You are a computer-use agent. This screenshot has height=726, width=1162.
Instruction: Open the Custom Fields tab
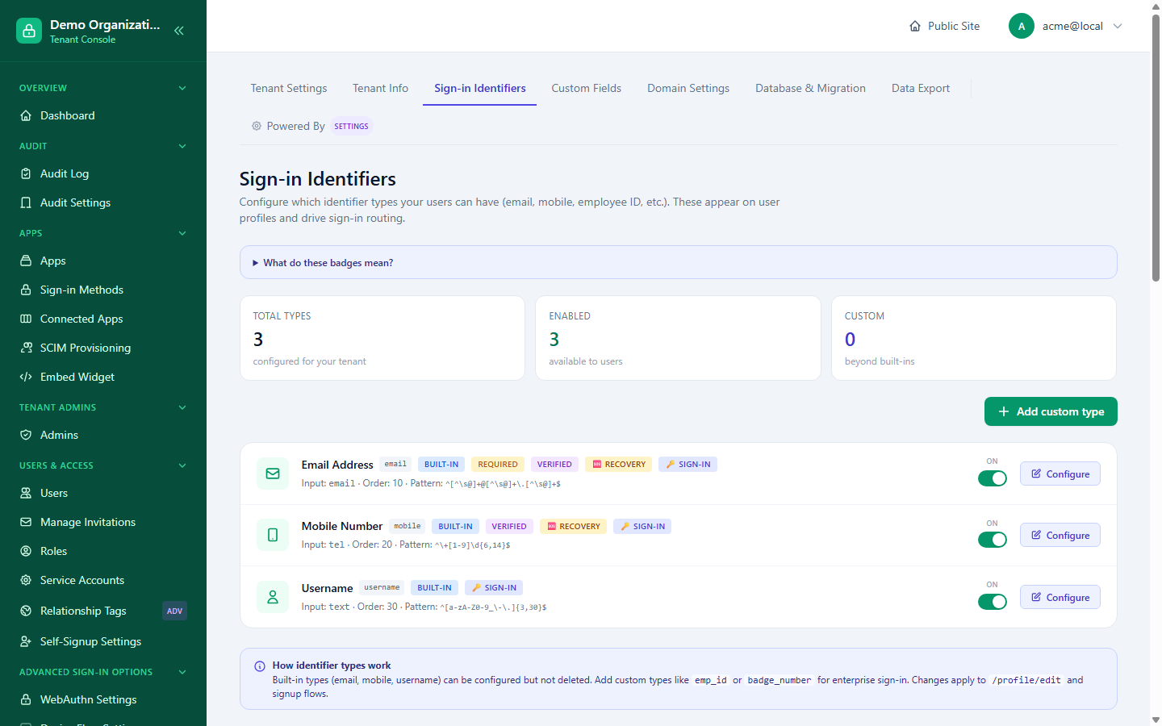[x=587, y=88]
